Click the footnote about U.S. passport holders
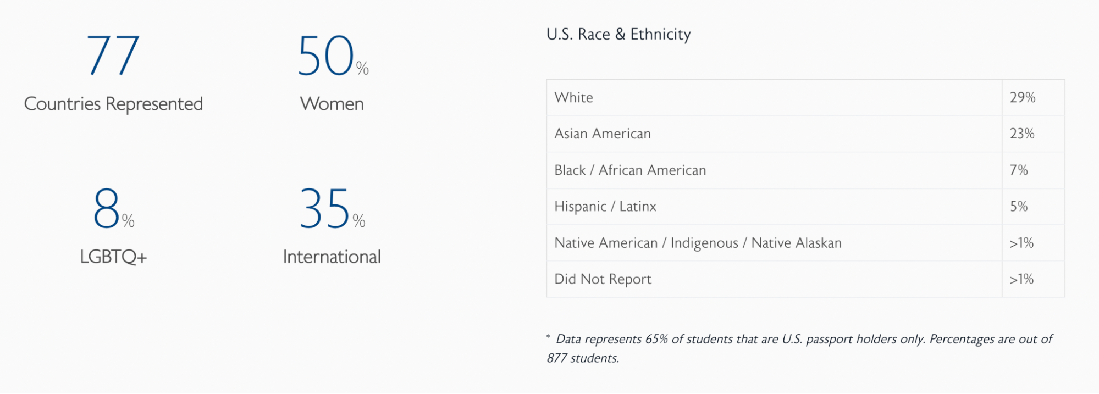The width and height of the screenshot is (1099, 394). (x=799, y=348)
